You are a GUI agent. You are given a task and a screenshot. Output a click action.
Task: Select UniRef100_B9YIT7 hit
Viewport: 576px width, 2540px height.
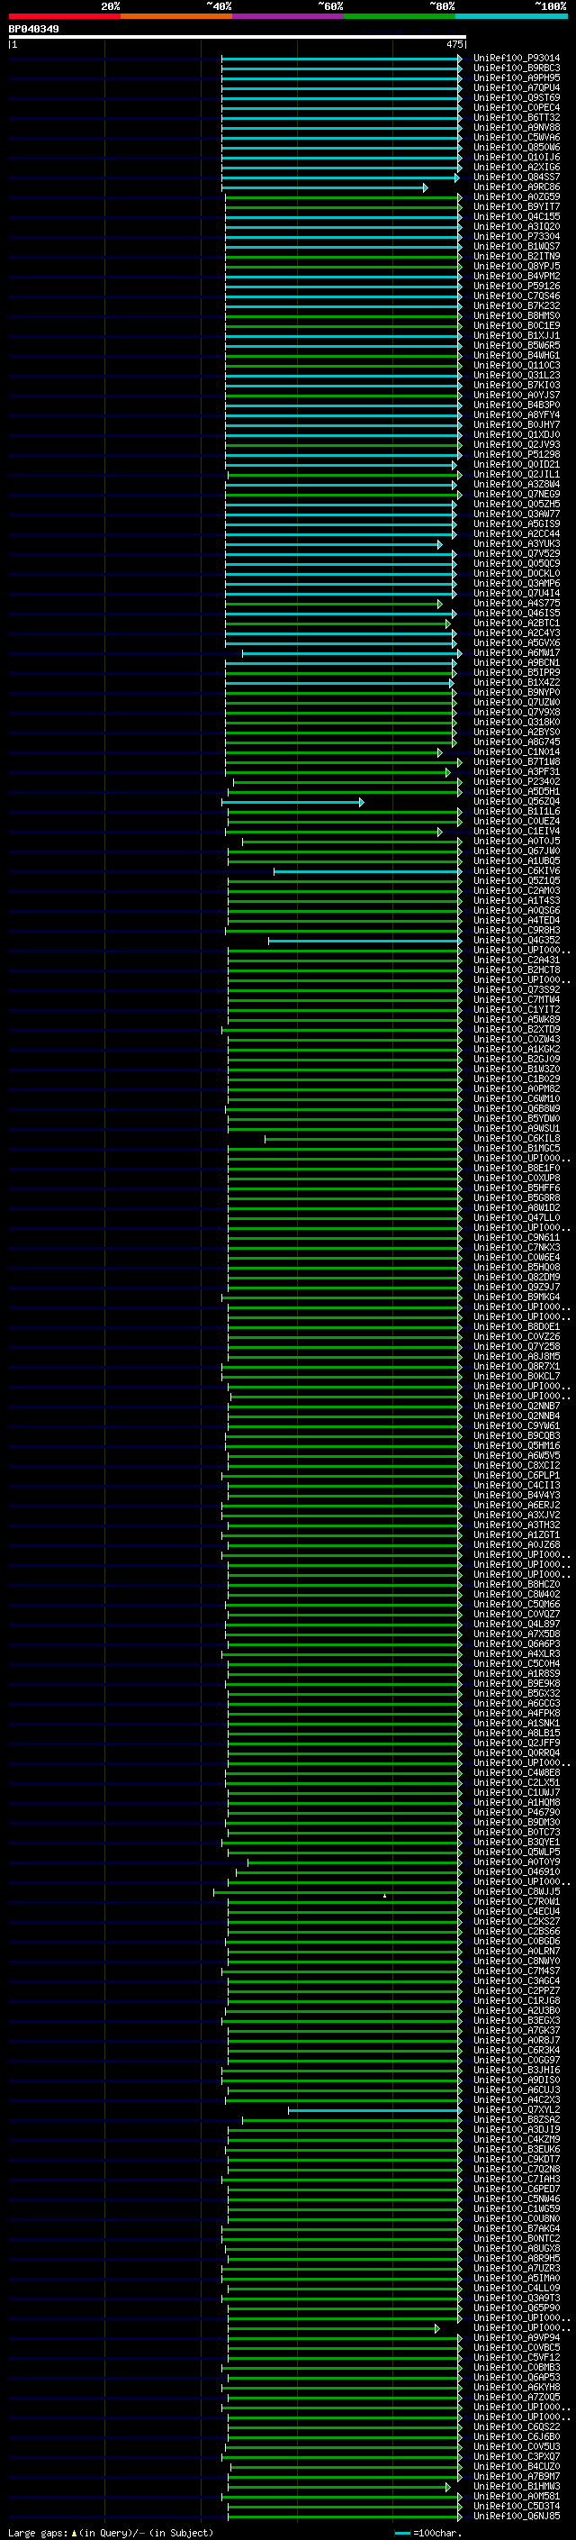(516, 207)
